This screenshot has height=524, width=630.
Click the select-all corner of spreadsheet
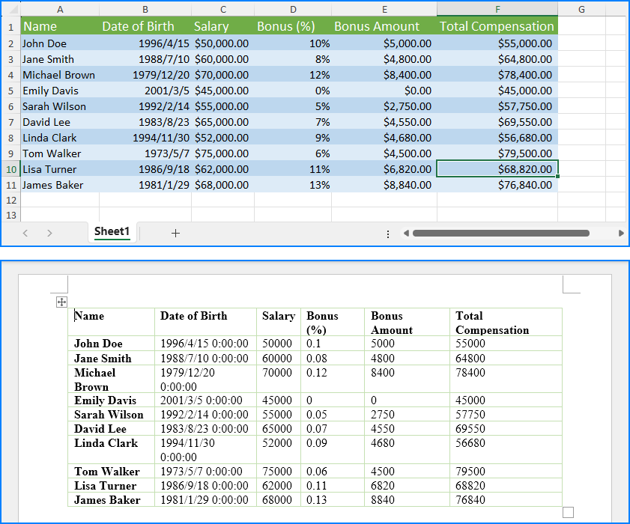click(10, 9)
